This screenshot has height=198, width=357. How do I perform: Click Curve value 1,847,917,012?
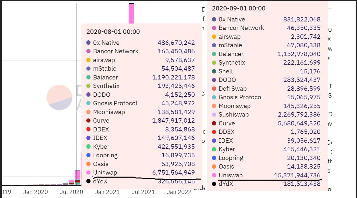173,121
